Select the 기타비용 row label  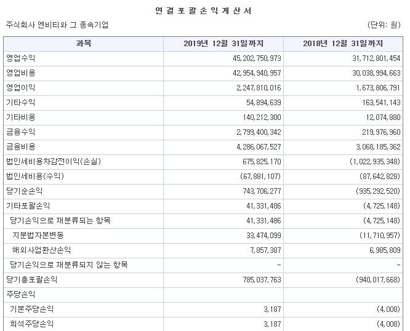coord(21,117)
